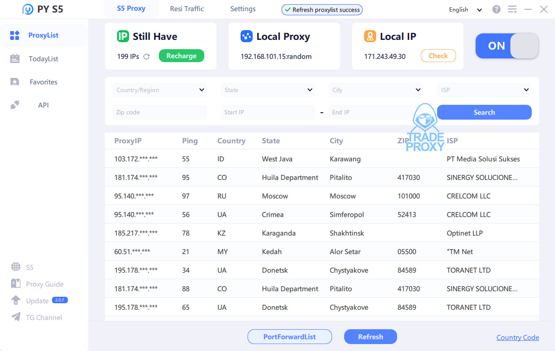The height and width of the screenshot is (351, 555).
Task: Click the Start IP input field
Action: click(x=268, y=112)
